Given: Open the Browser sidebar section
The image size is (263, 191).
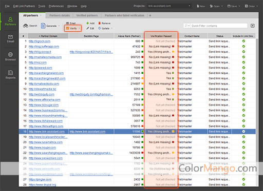Looking at the screenshot, I should [x=10, y=57].
